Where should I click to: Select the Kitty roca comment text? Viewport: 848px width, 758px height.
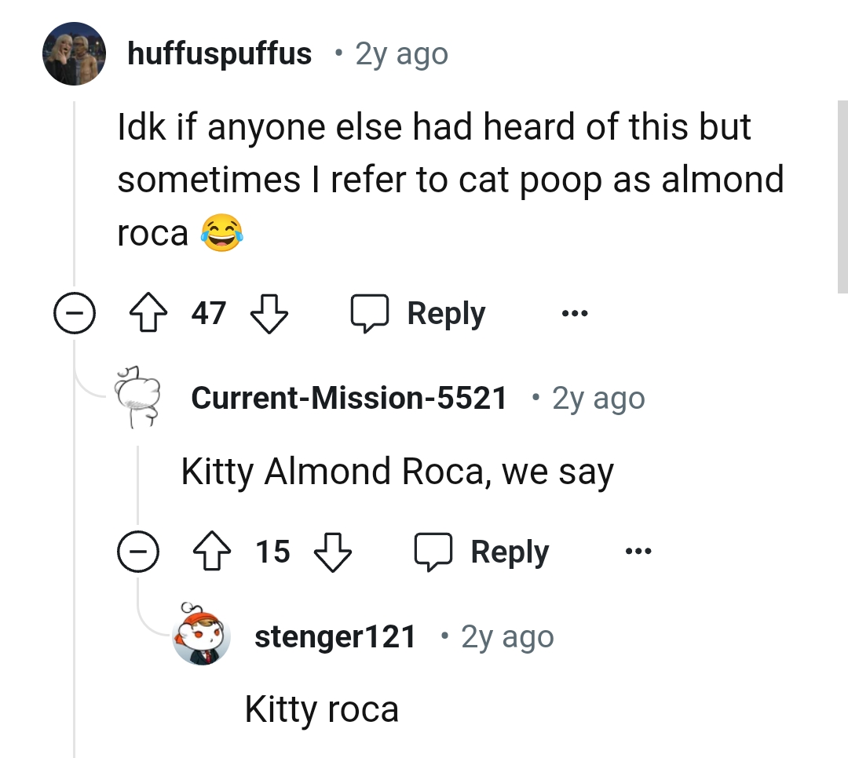(x=322, y=708)
